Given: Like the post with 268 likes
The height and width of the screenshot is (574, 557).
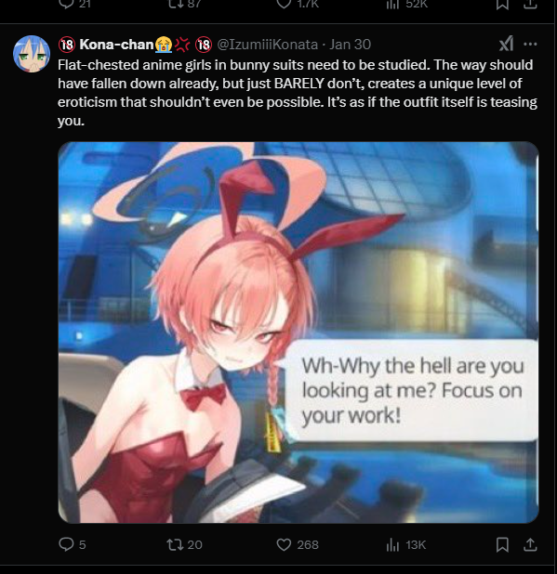Looking at the screenshot, I should [x=298, y=544].
